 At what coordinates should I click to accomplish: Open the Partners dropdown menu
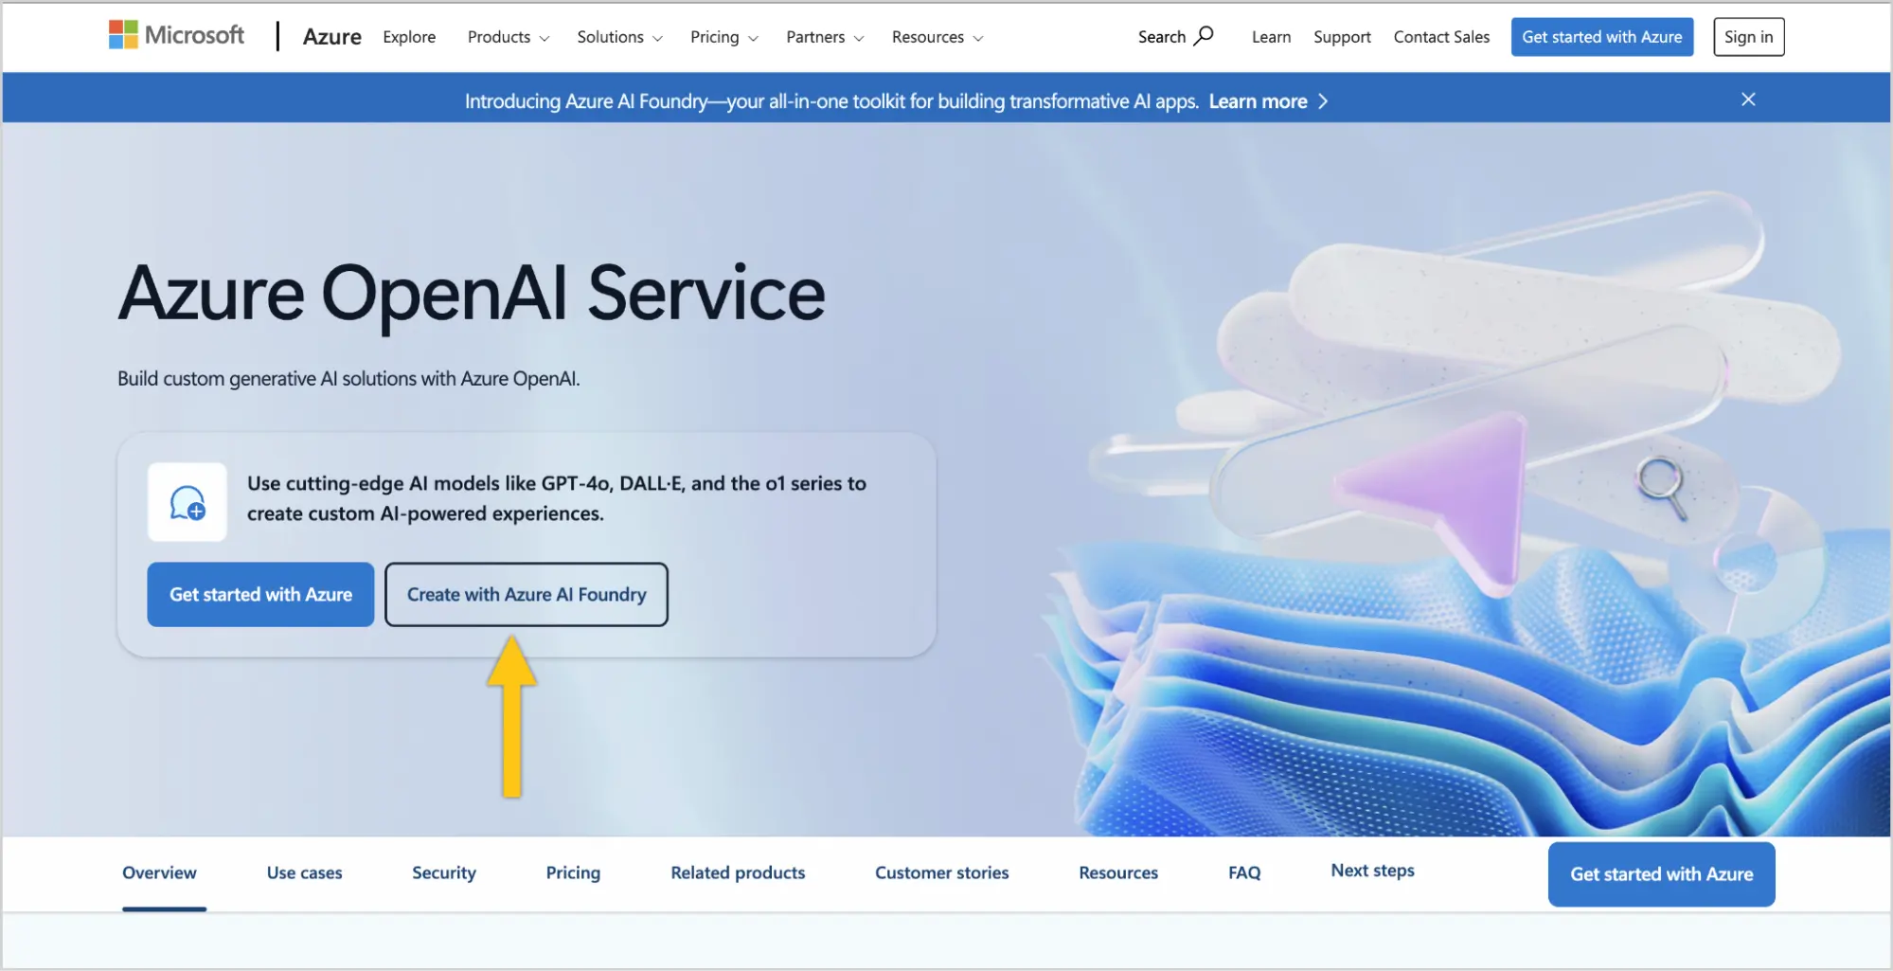pyautogui.click(x=825, y=37)
